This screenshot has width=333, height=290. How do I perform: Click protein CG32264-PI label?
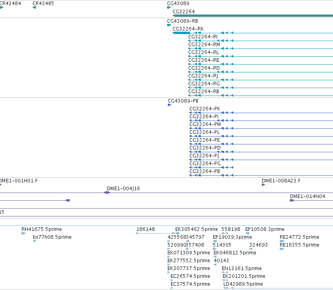[204, 117]
